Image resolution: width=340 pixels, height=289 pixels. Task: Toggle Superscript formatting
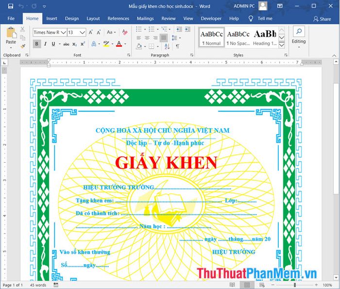tap(83, 44)
